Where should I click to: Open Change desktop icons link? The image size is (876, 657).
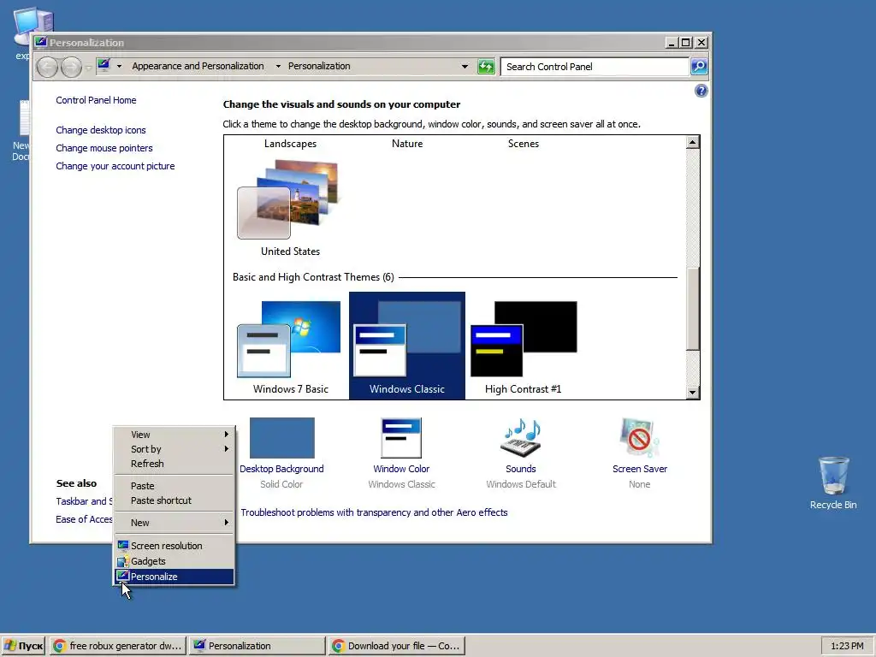click(101, 130)
